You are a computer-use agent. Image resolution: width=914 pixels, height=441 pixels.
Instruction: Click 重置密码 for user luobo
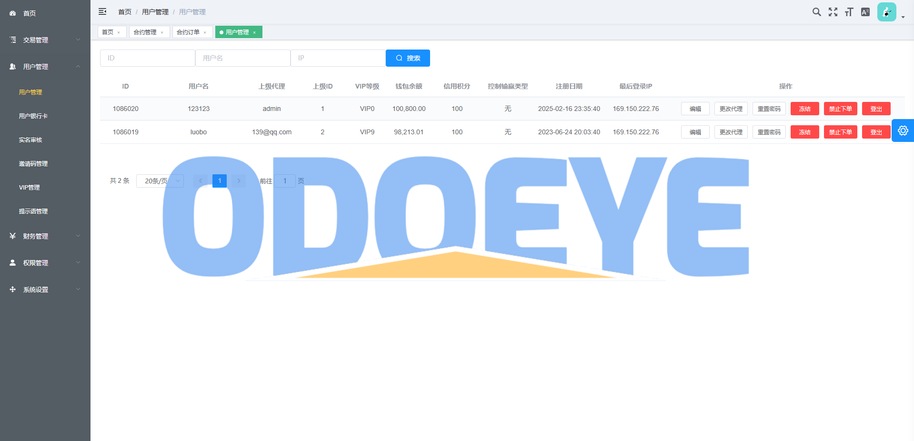(x=769, y=132)
